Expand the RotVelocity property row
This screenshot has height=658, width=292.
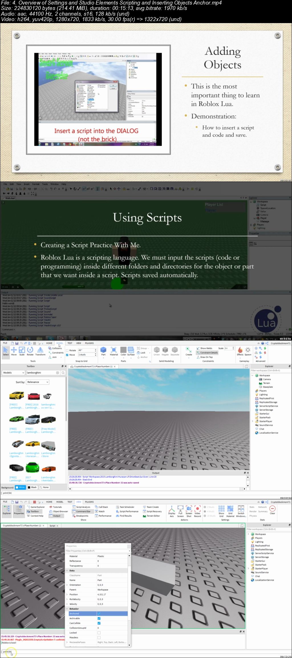67,599
